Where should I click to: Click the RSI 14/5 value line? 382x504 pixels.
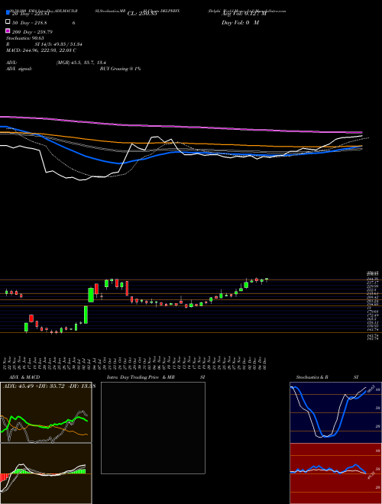[44, 44]
